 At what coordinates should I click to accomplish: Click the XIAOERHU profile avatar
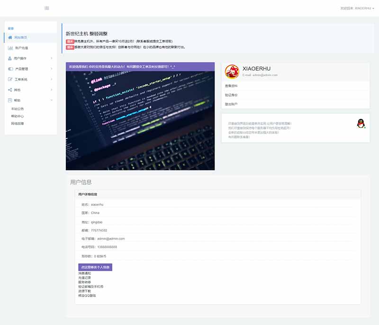coord(232,72)
